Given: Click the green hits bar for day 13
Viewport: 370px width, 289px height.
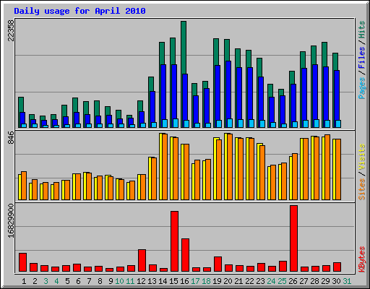Looking at the screenshot, I should click(151, 85).
